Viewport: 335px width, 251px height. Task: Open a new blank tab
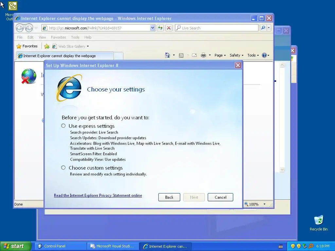pos(118,56)
